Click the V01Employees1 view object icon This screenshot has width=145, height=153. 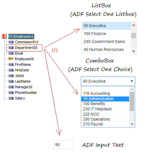(x=4, y=36)
